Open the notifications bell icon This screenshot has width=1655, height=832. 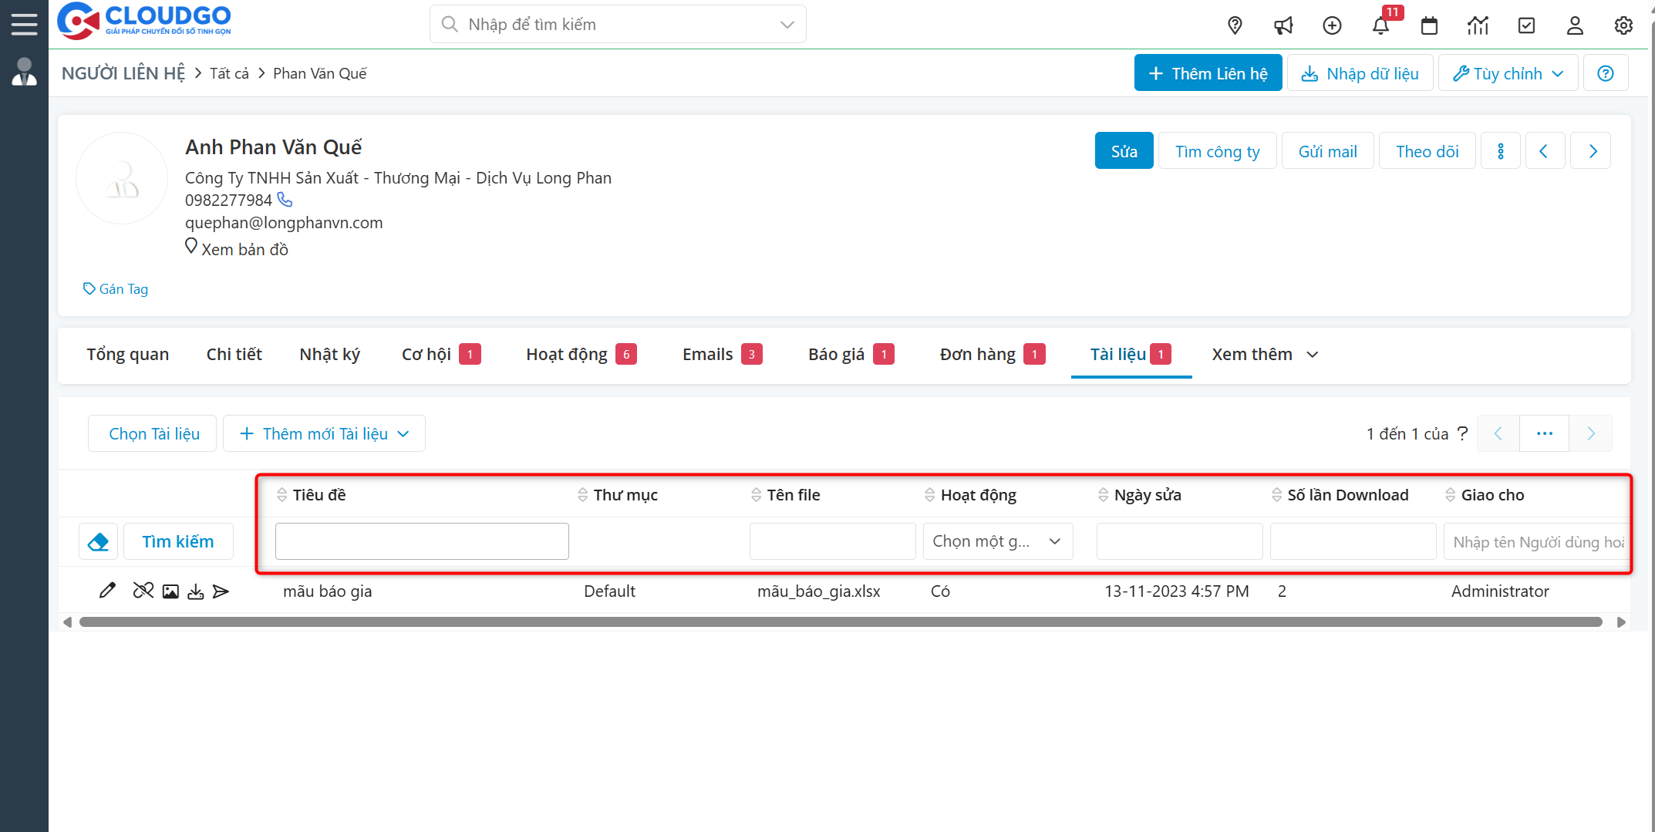(1380, 25)
